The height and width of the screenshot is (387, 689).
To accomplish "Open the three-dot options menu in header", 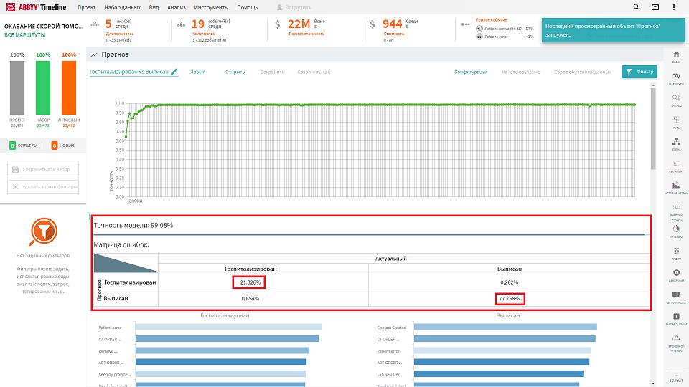I will click(x=674, y=7).
